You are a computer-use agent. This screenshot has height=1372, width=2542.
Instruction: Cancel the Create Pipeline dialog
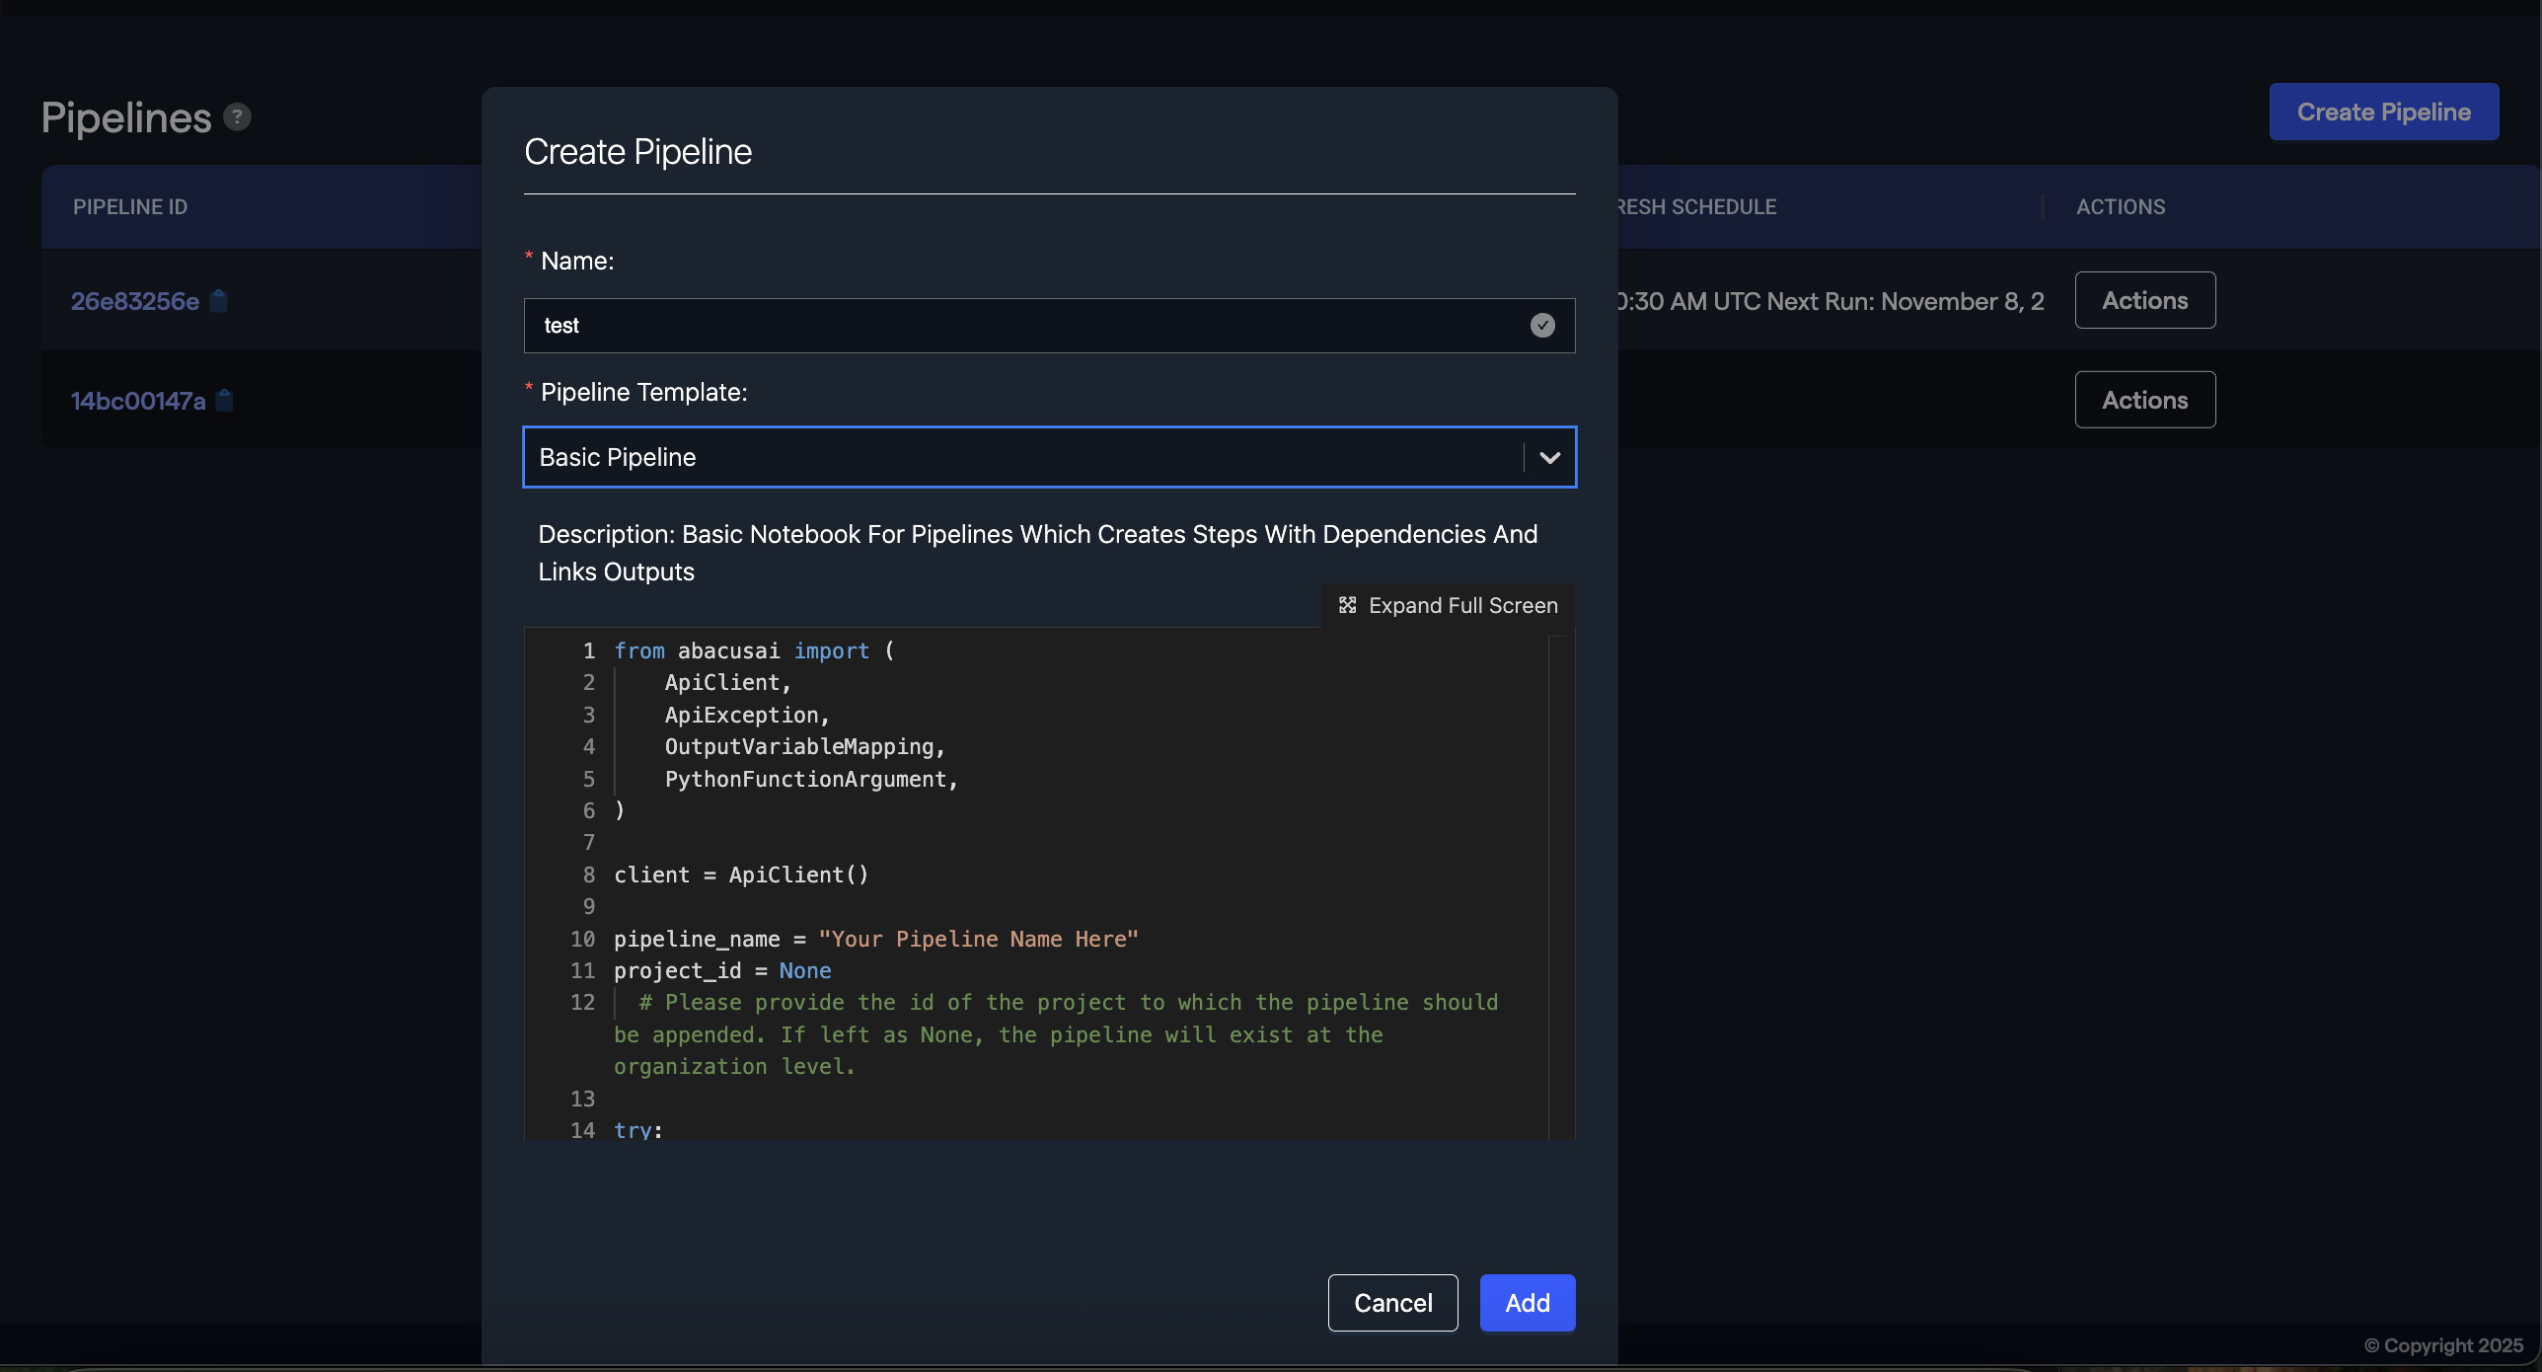1392,1303
